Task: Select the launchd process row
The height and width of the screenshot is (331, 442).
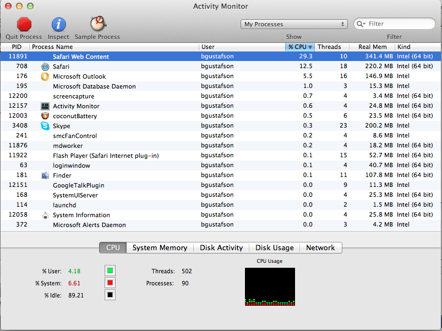Action: click(x=221, y=205)
